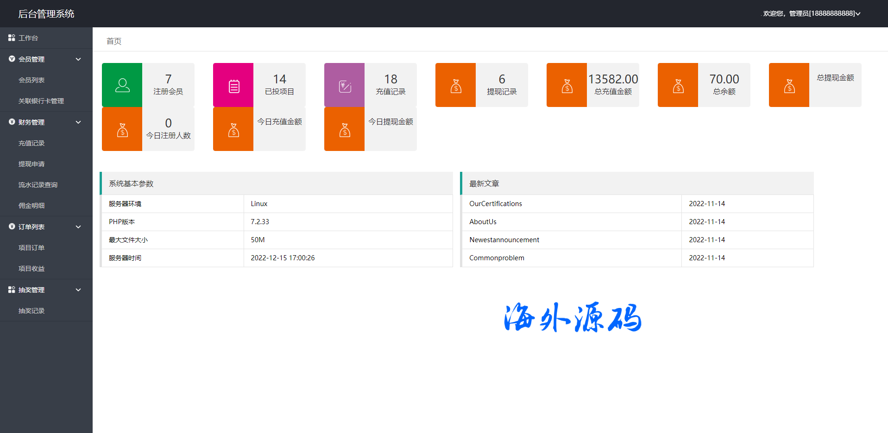Viewport: 888px width, 433px height.
Task: Click the money bag icon for 提现记录
Action: click(456, 86)
